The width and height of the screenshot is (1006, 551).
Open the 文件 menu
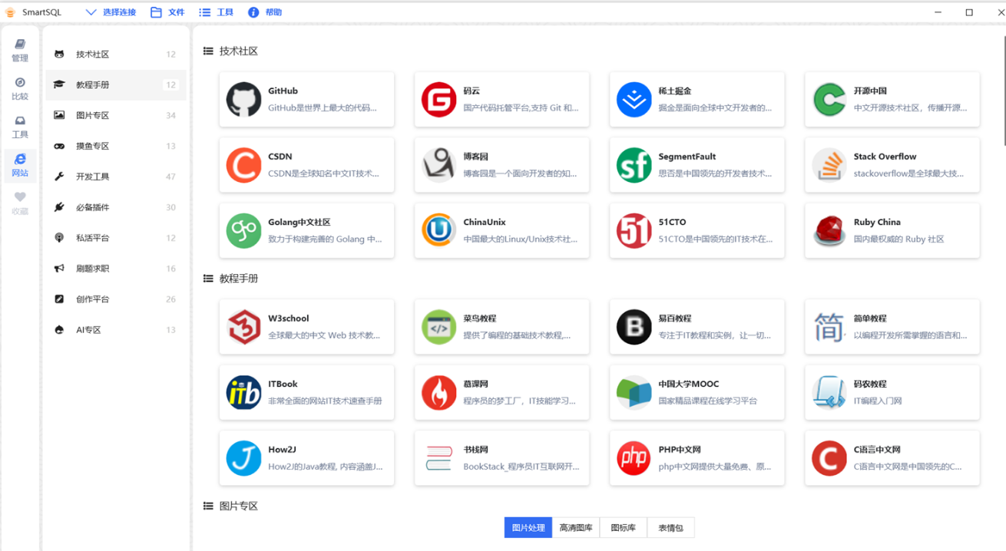167,12
